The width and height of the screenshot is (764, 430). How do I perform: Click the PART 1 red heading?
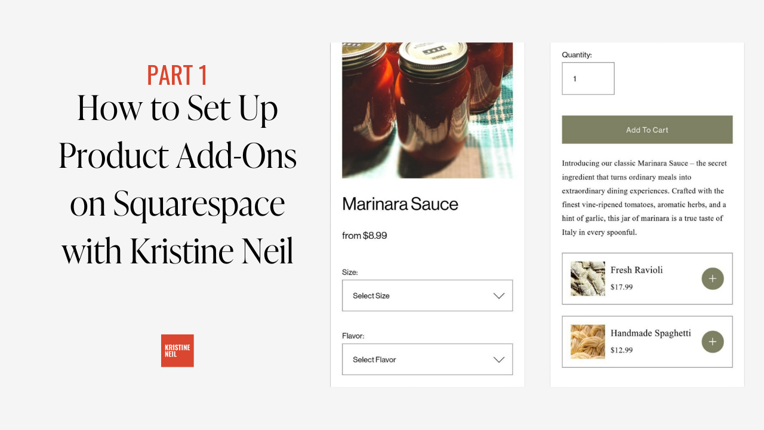[177, 75]
